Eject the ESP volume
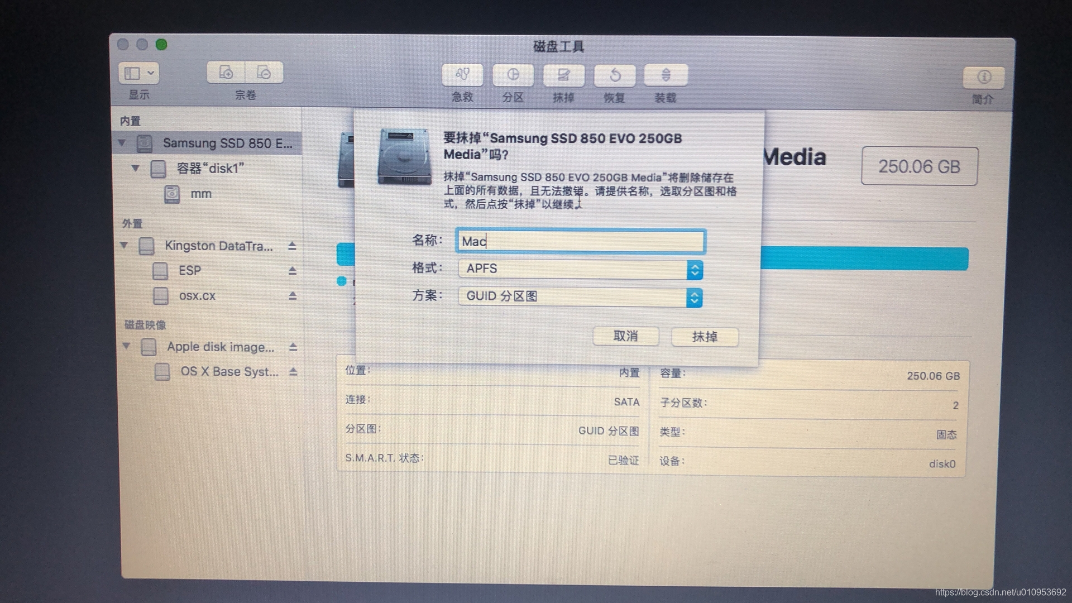 (x=292, y=271)
